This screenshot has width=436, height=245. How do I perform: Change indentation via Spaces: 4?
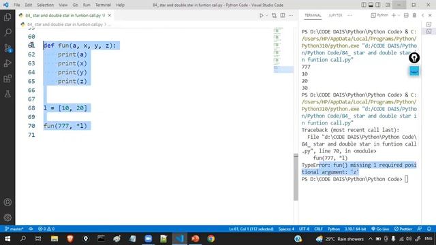point(286,229)
